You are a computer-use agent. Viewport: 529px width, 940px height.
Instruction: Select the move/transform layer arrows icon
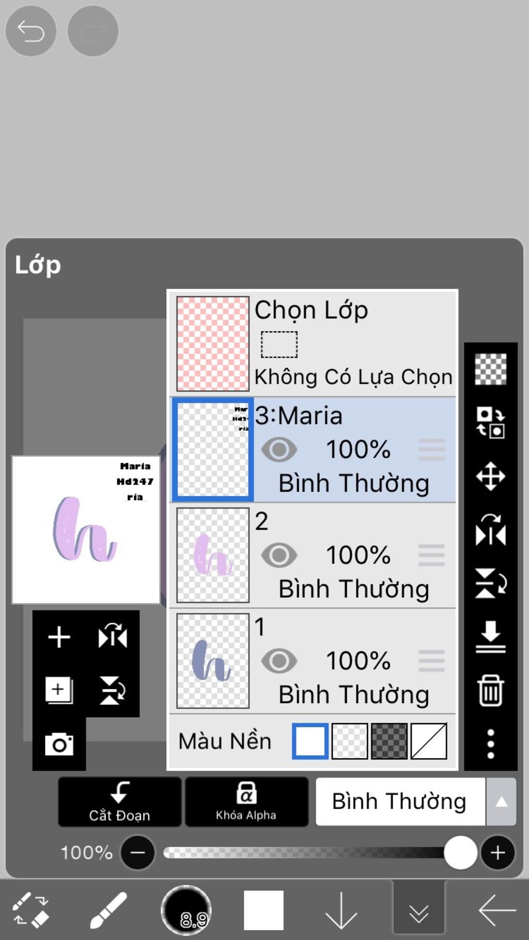490,476
